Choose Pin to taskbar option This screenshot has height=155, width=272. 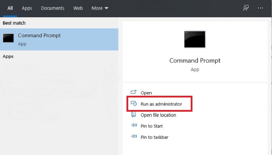click(x=154, y=137)
